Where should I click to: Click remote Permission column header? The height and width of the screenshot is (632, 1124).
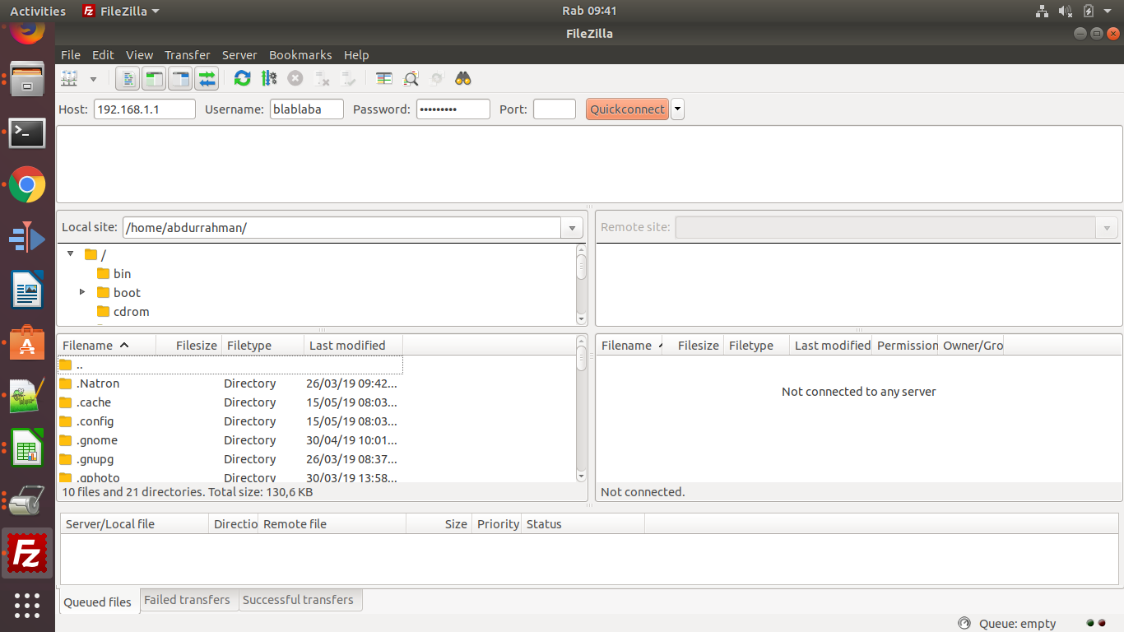[905, 346]
